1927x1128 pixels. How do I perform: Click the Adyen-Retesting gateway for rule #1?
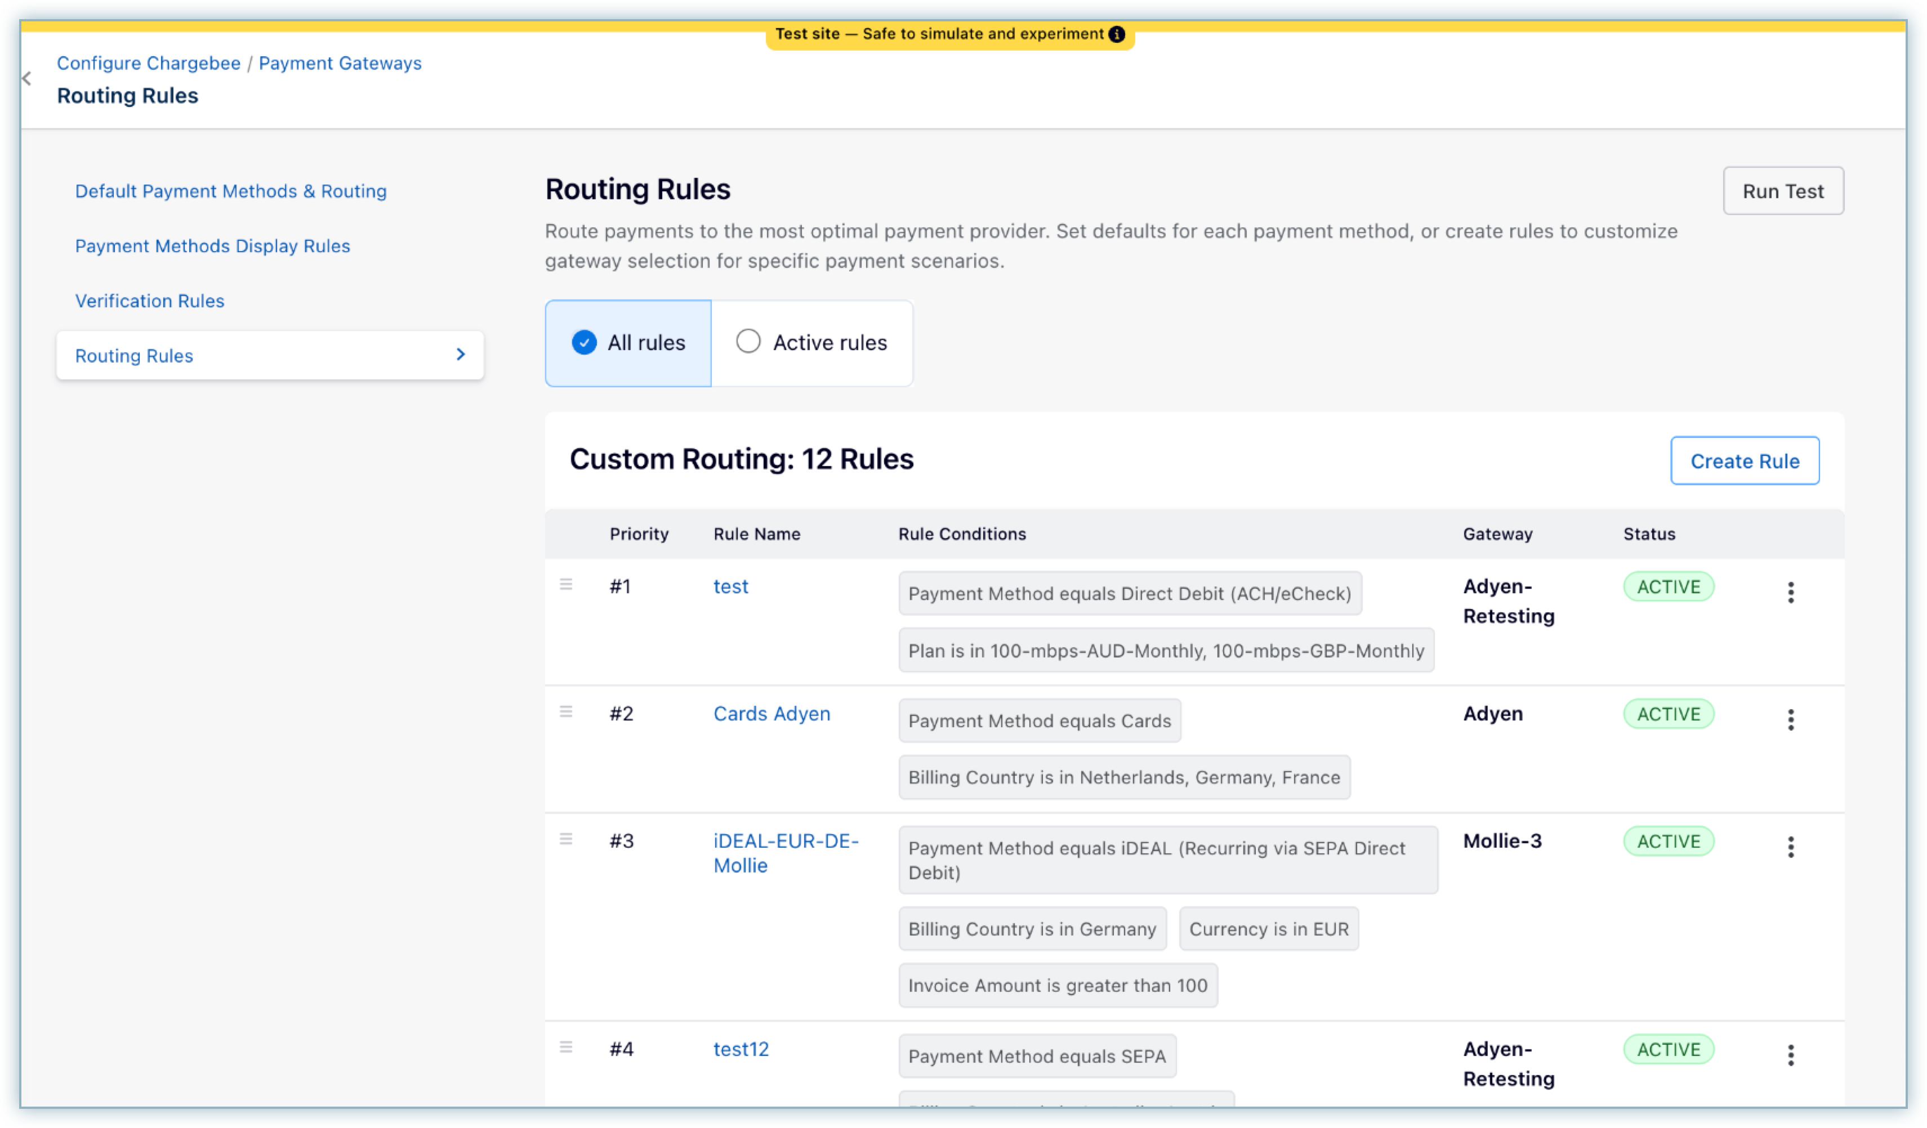(x=1509, y=602)
